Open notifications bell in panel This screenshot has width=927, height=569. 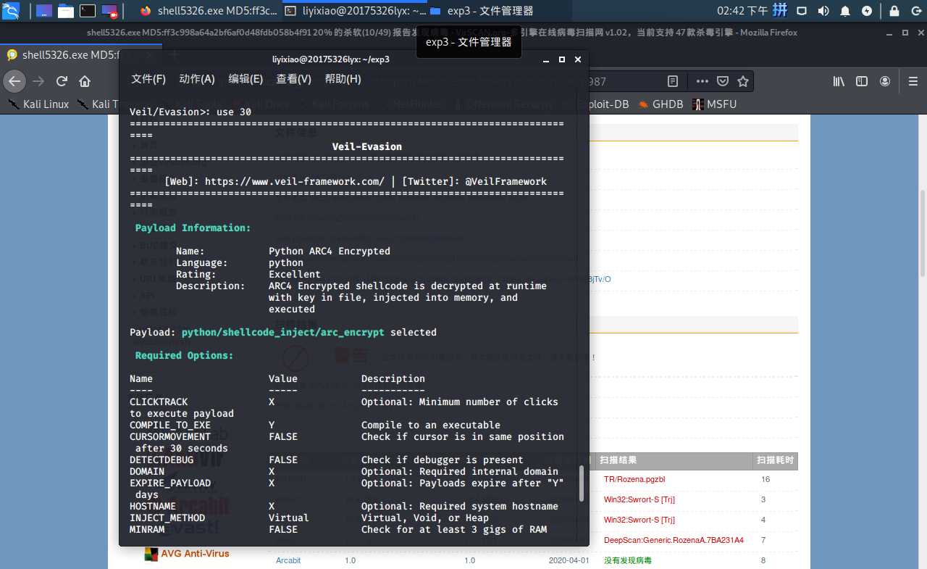tap(844, 11)
